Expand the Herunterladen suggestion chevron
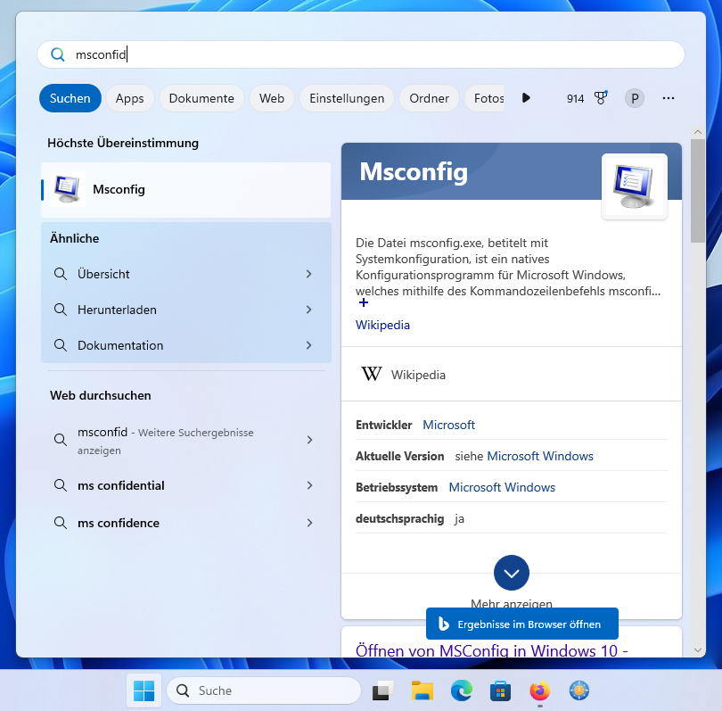This screenshot has width=722, height=711. (309, 310)
